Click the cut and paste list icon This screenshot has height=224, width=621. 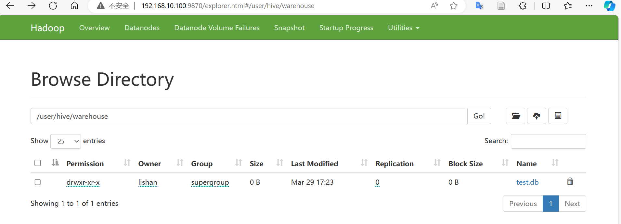558,116
